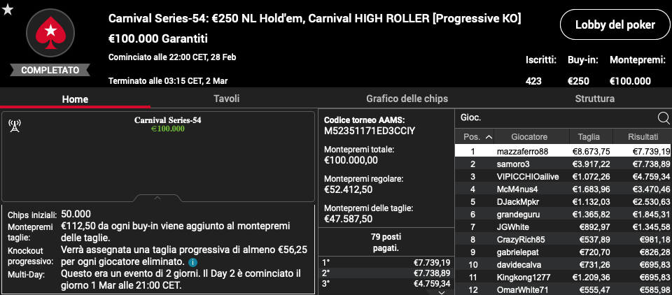Image resolution: width=672 pixels, height=295 pixels.
Task: Select player samoro3 in the list
Action: tap(563, 164)
